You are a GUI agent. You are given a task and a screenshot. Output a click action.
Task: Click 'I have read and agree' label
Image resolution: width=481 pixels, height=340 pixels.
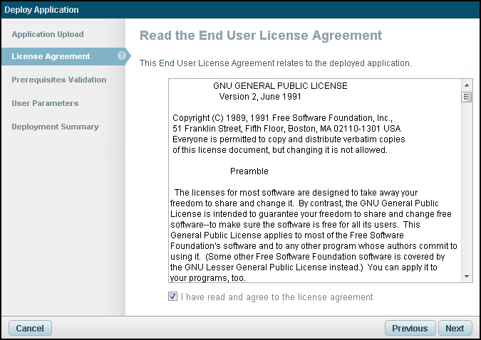276,297
